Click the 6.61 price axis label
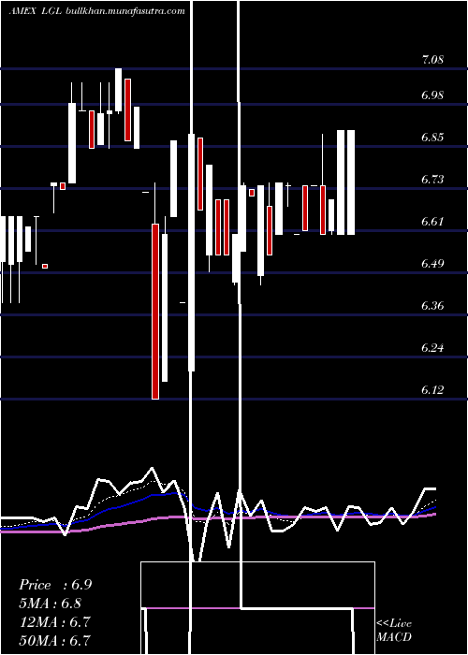 [432, 222]
